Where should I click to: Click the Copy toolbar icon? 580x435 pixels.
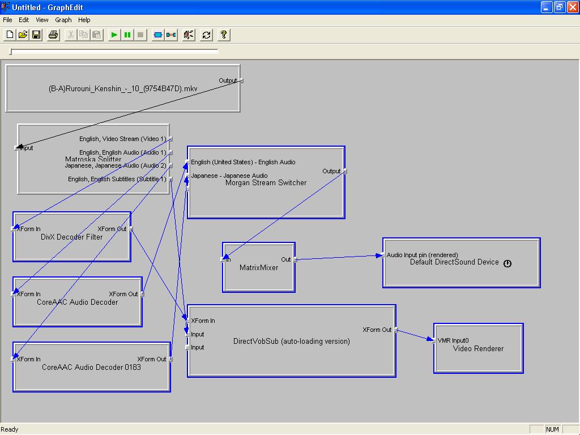[x=84, y=35]
